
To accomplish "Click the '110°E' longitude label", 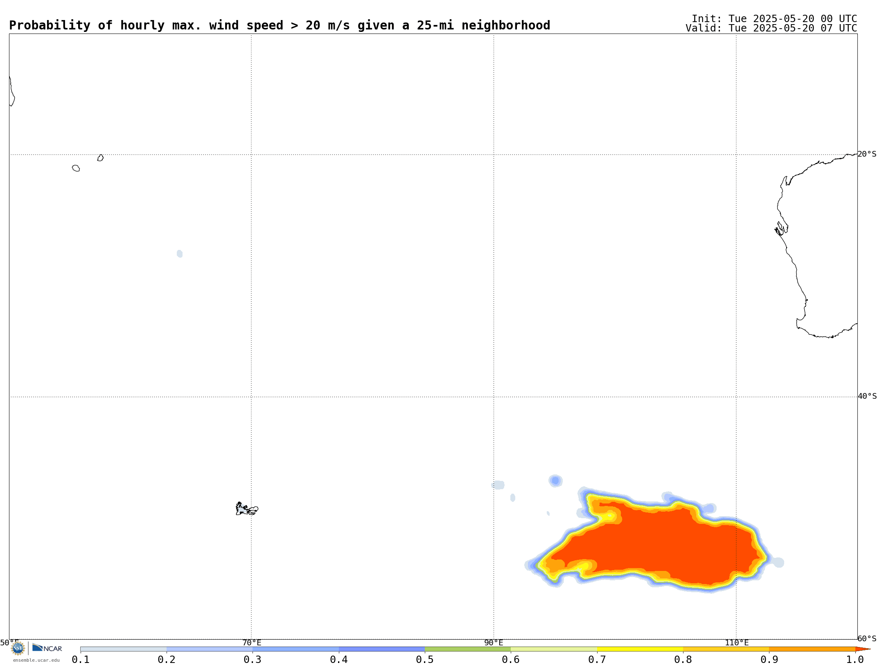I will point(737,643).
